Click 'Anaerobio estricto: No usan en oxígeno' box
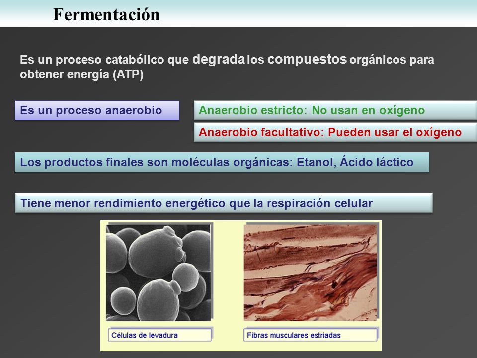 pos(335,110)
